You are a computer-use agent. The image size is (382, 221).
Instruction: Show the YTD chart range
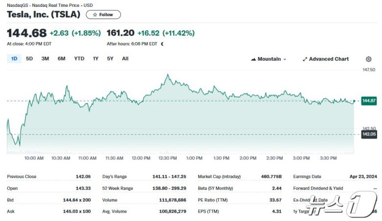point(79,59)
